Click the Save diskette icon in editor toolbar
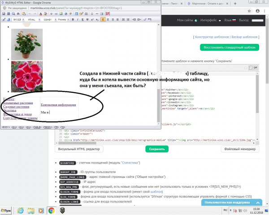Viewport: 269px width, 215px height. (x=4, y=14)
